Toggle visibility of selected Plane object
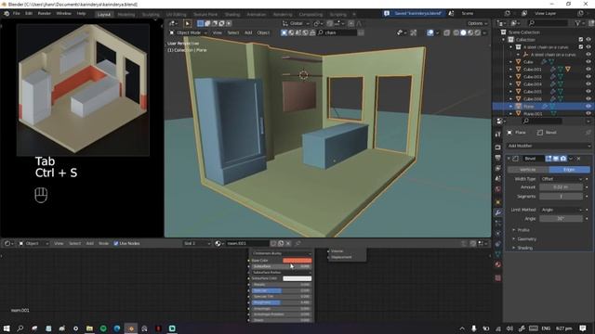The image size is (595, 334). [x=588, y=107]
